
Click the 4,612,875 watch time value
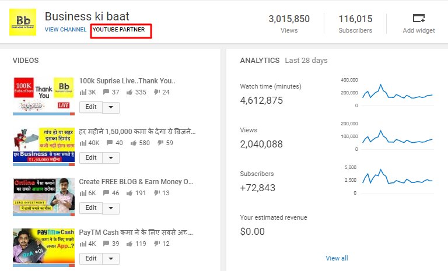[261, 100]
